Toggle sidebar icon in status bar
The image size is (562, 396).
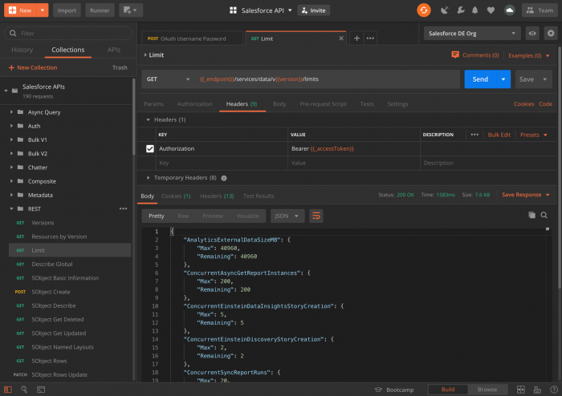[x=8, y=390]
